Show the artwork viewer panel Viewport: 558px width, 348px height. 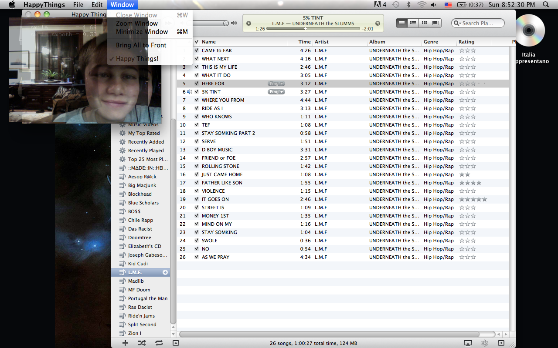click(x=176, y=343)
